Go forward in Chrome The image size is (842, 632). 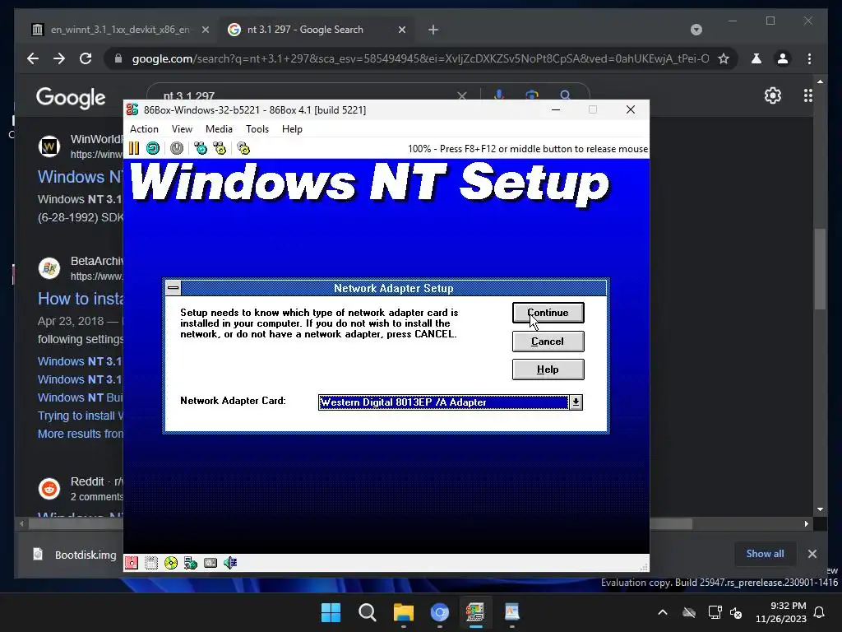tap(59, 58)
